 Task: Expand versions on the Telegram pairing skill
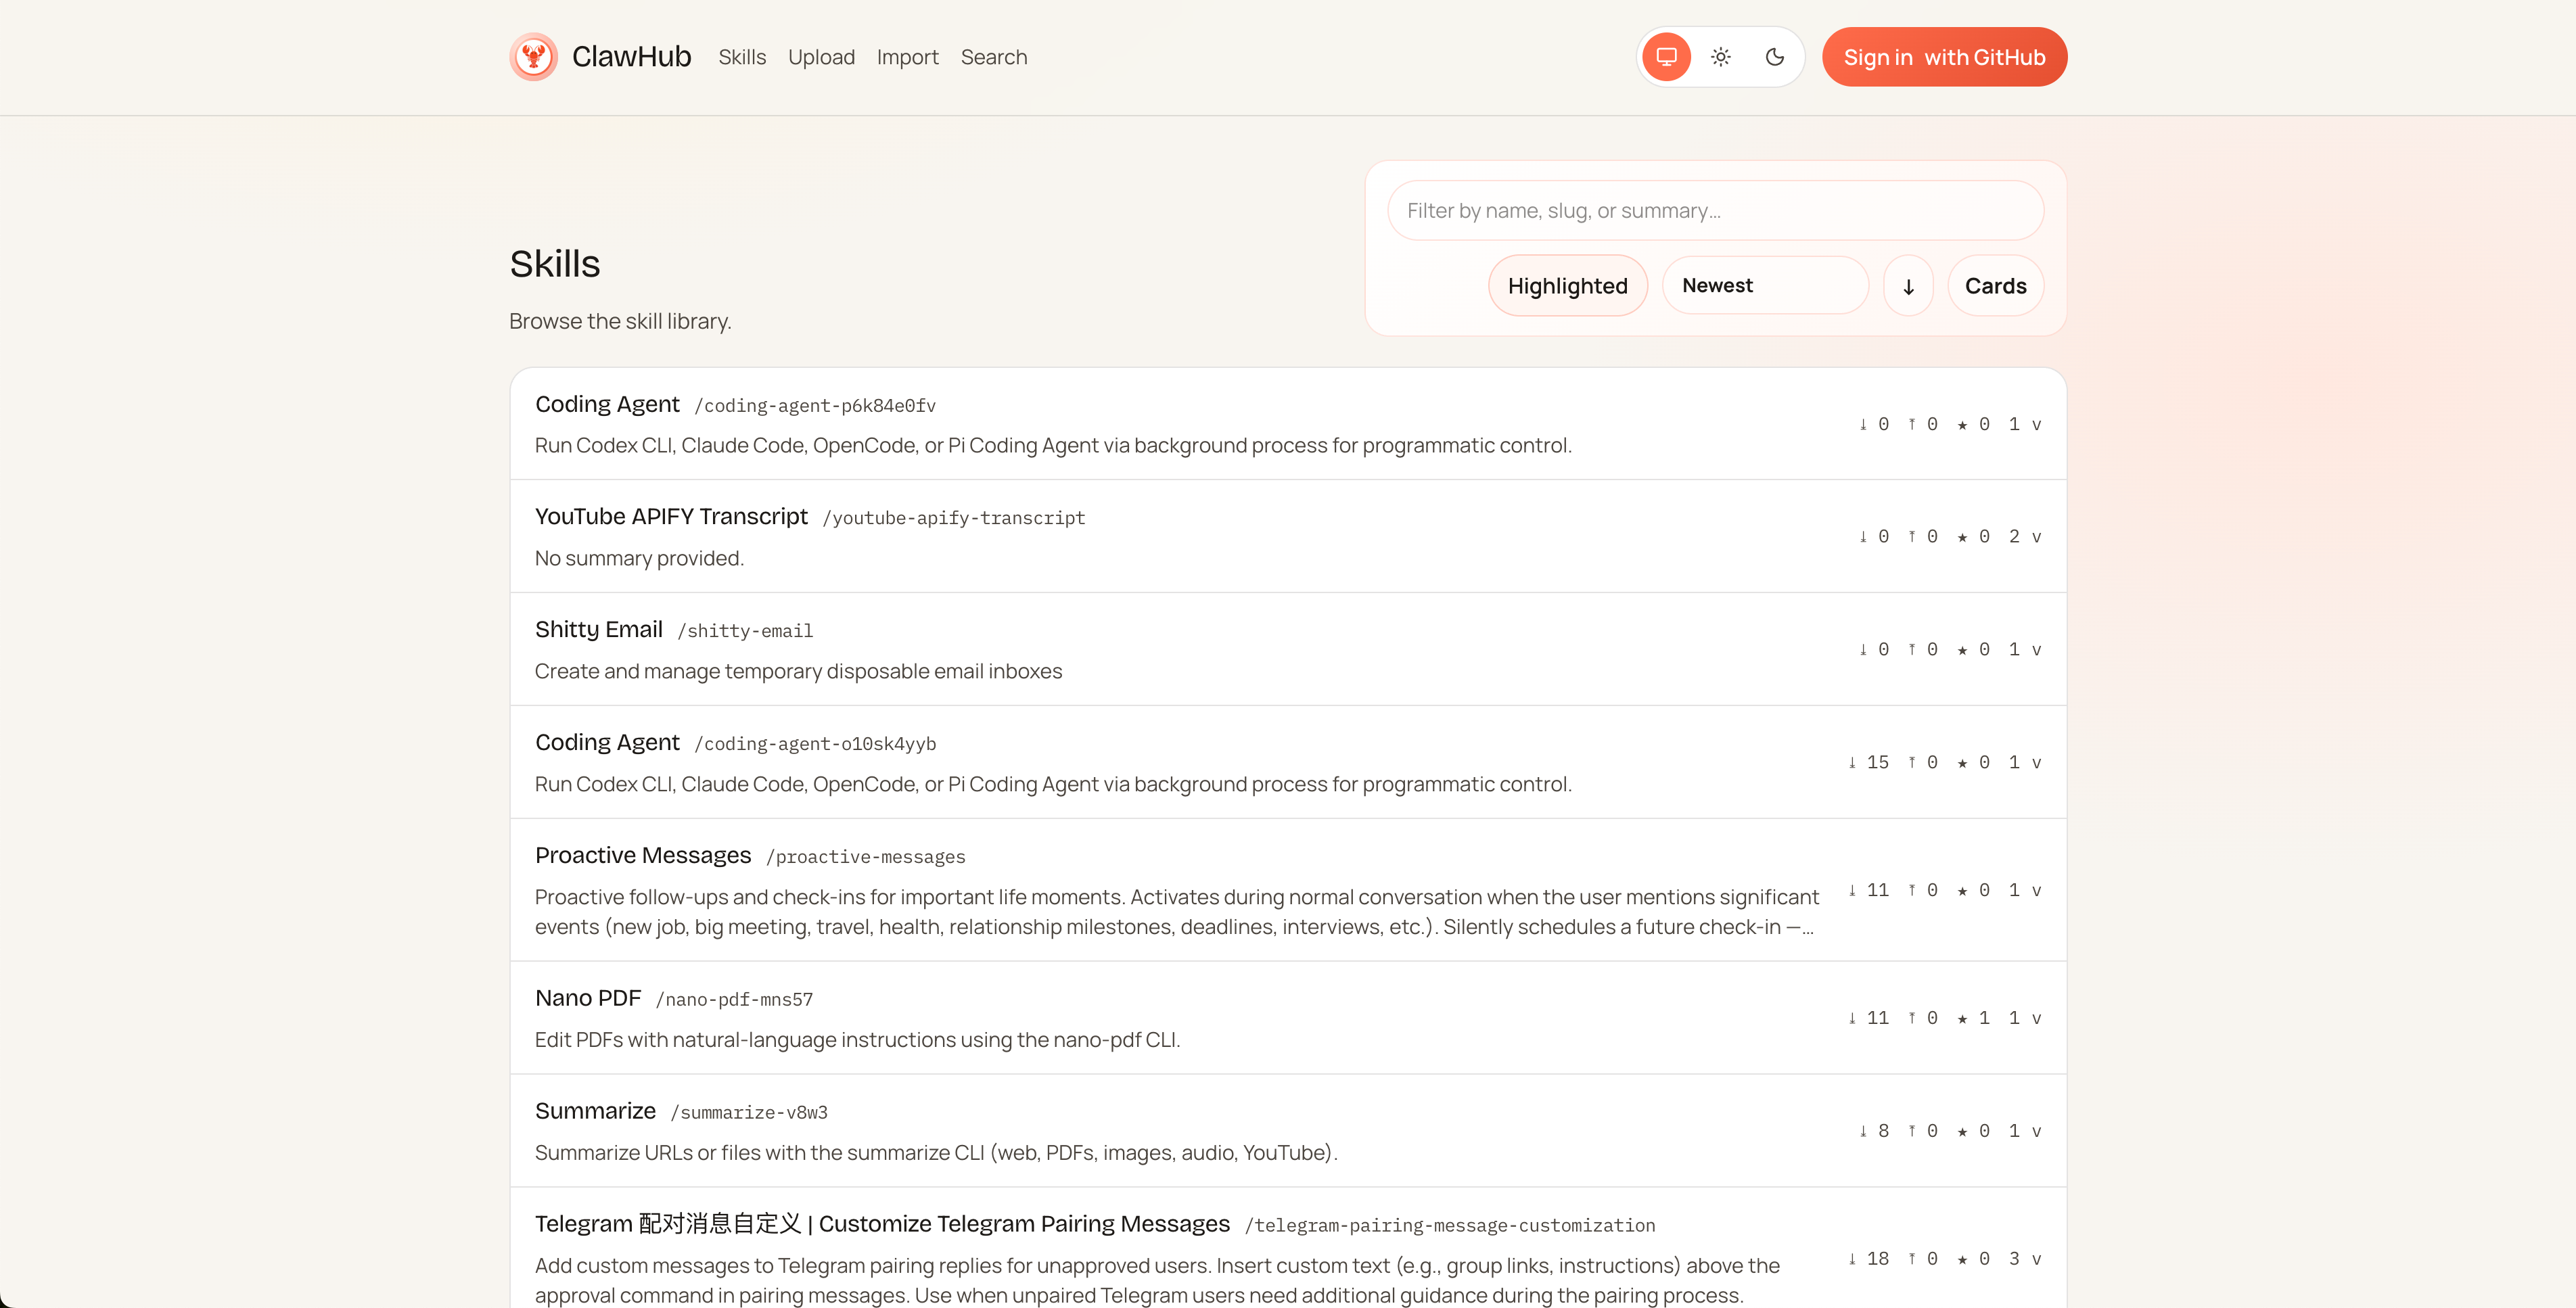[x=2037, y=1258]
